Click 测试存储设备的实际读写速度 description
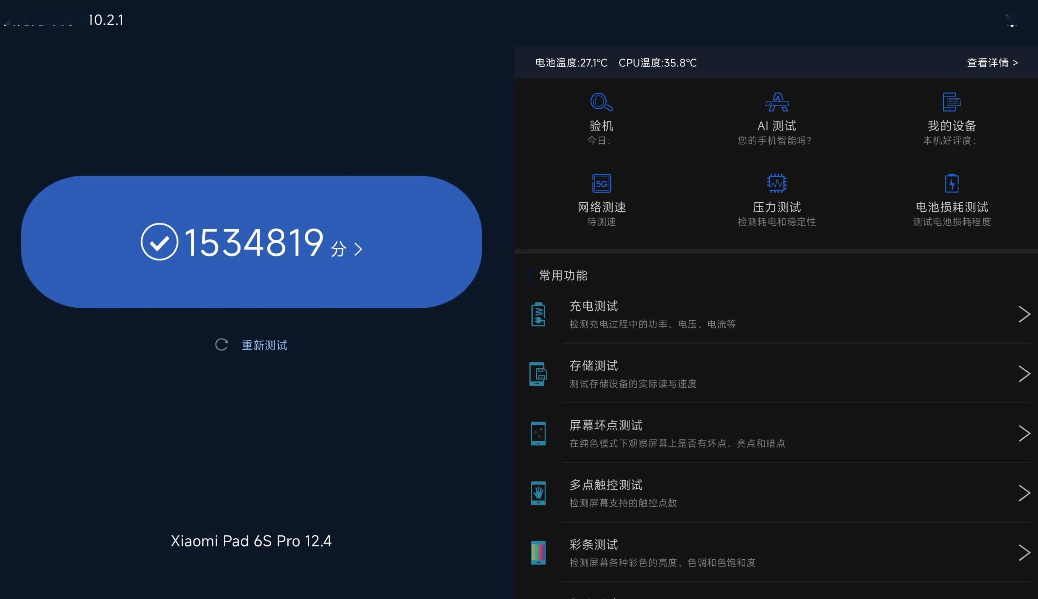The width and height of the screenshot is (1038, 599). [x=633, y=384]
